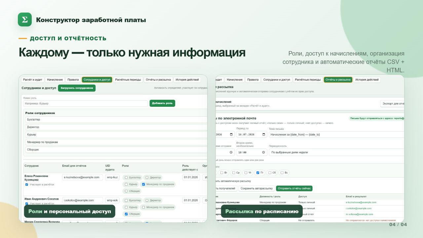
Task: Click the green sigma logo icon
Action: 25,20
